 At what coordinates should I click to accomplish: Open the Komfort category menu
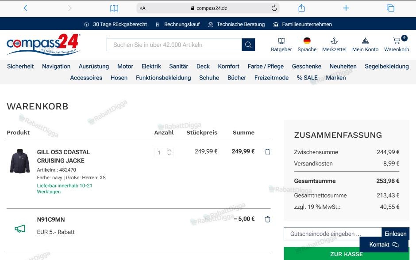[x=228, y=66]
